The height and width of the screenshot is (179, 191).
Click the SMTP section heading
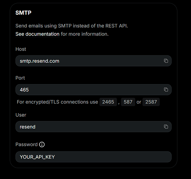point(23,13)
